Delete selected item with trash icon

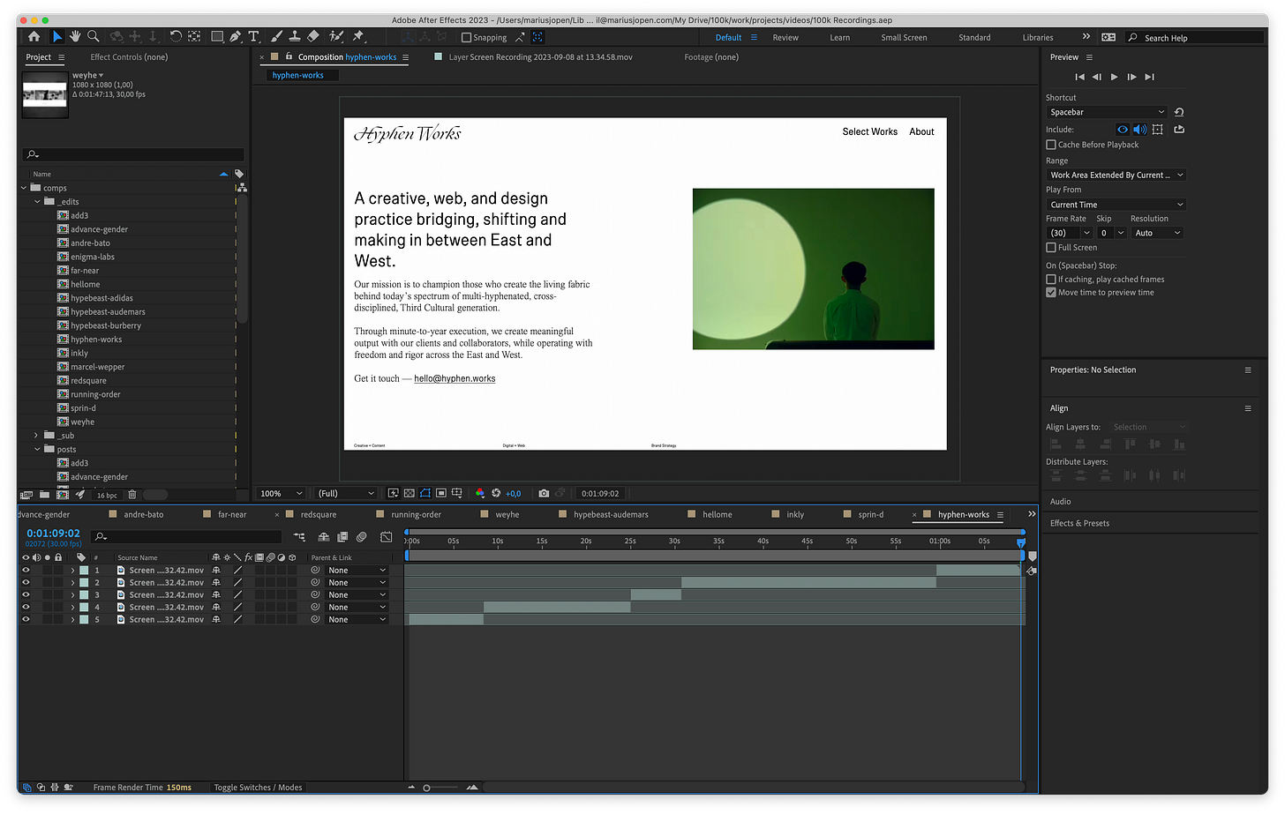(132, 495)
